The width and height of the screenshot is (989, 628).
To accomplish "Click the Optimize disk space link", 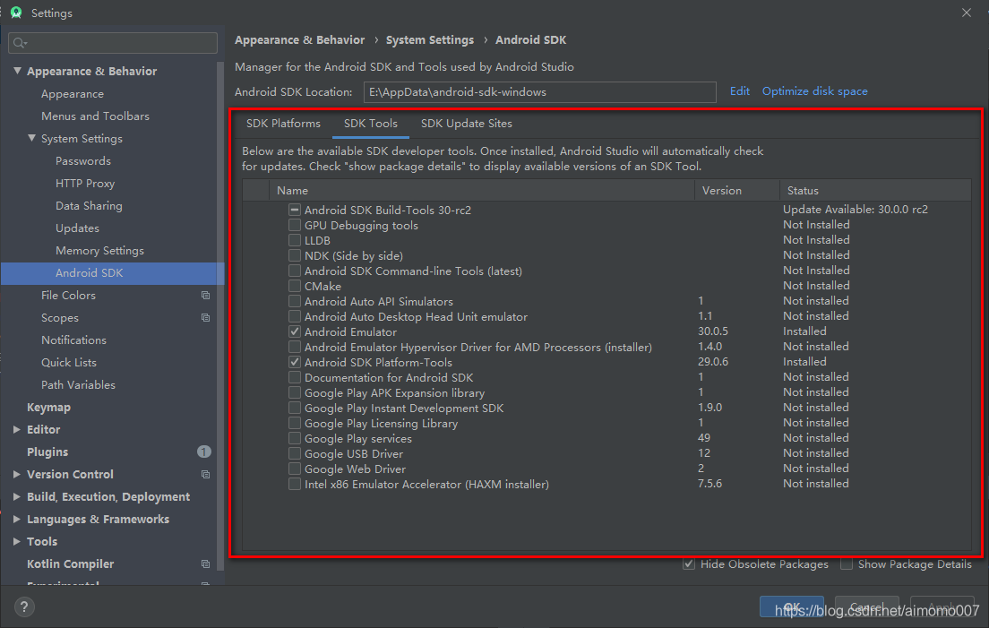I will tap(814, 90).
